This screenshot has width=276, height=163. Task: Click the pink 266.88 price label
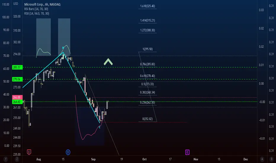pyautogui.click(x=17, y=97)
